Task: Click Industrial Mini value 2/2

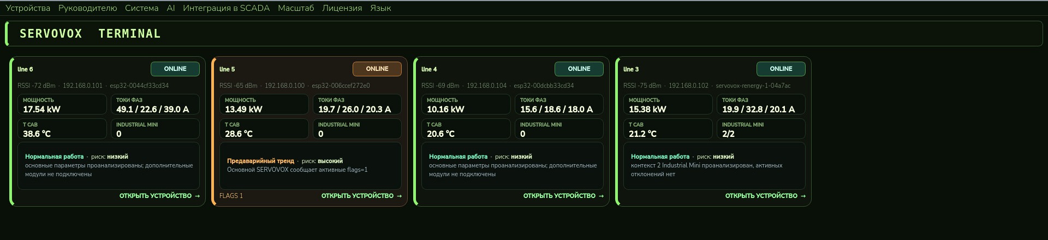Action: pos(728,134)
